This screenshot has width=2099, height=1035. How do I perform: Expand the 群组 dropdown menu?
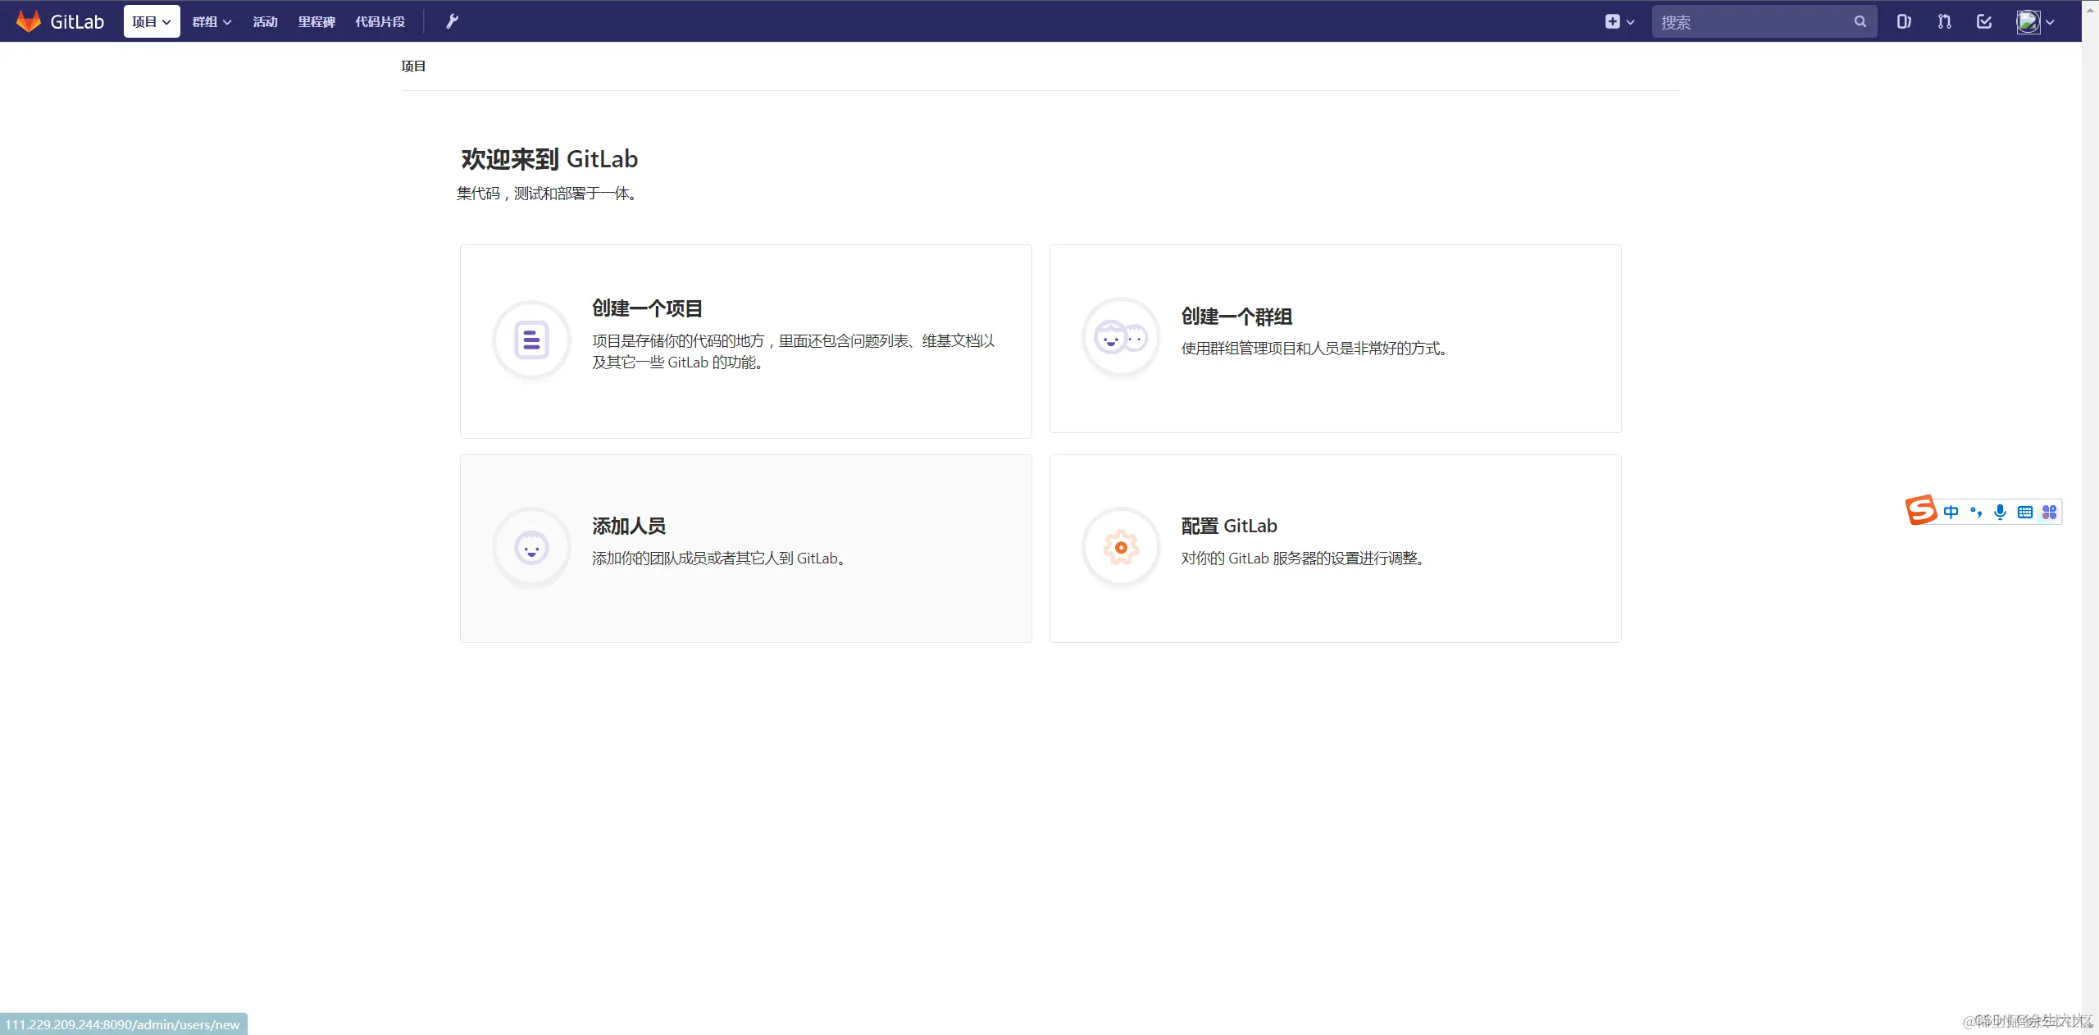click(212, 21)
